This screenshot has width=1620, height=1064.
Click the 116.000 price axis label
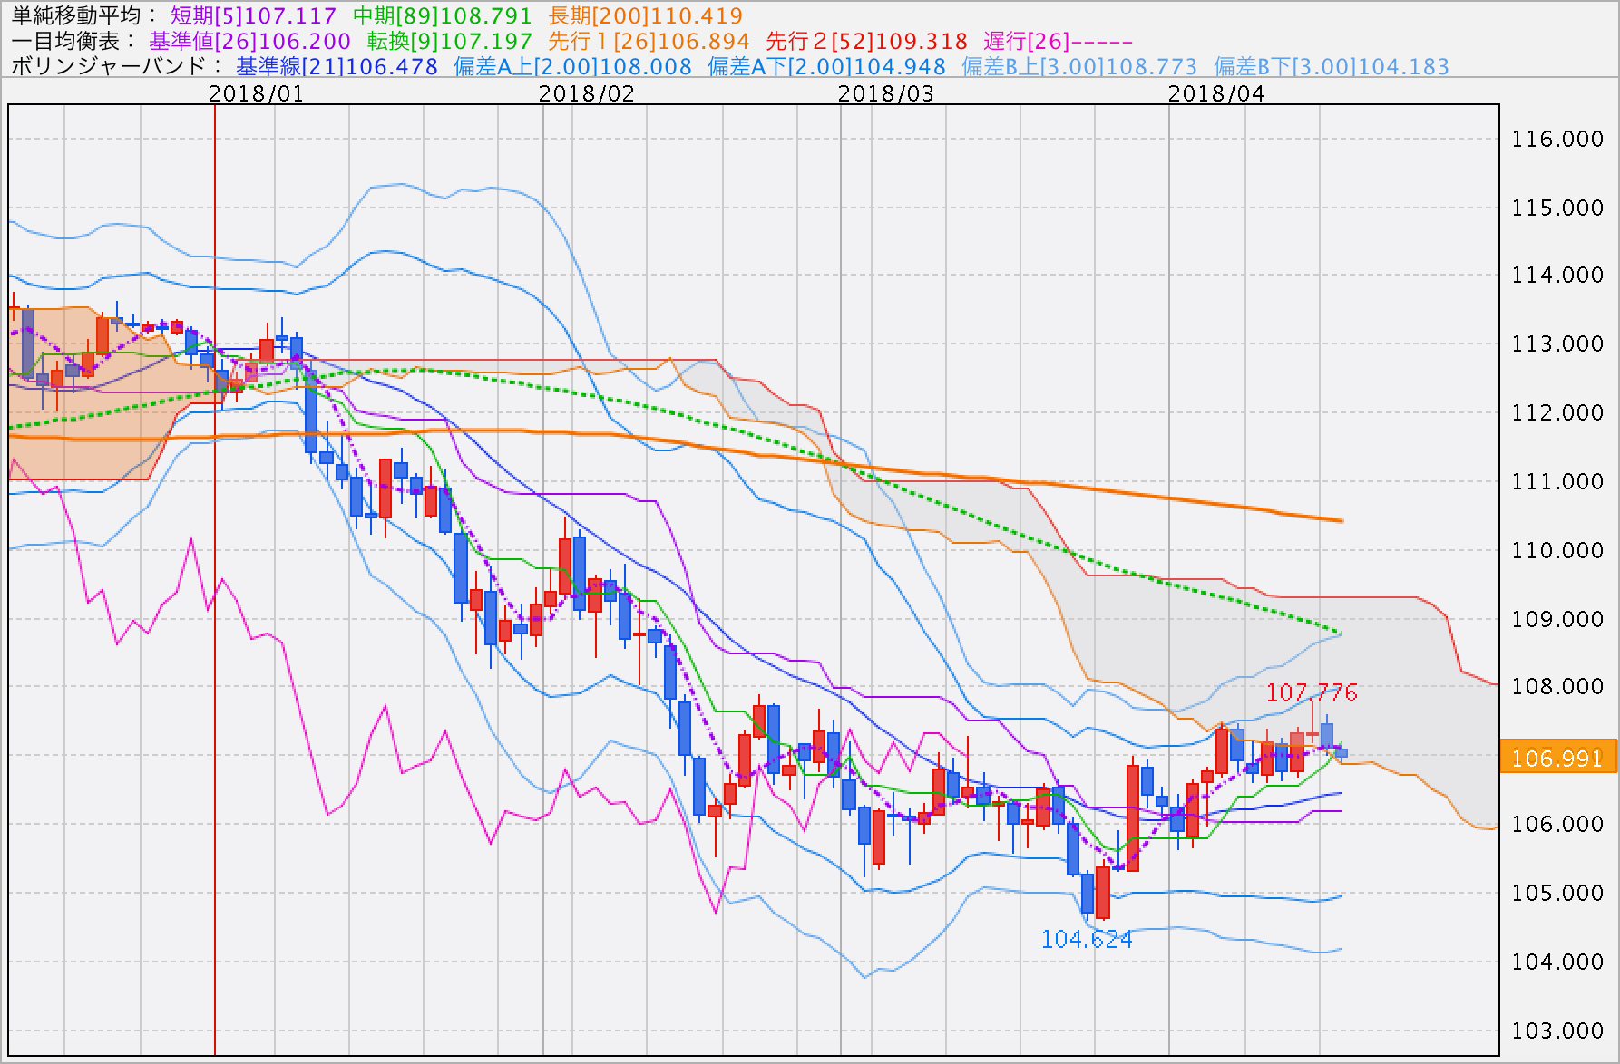pos(1557,139)
